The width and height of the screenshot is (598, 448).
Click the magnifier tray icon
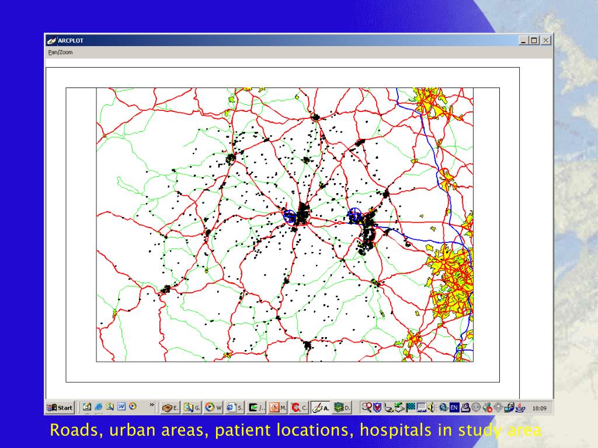point(367,408)
